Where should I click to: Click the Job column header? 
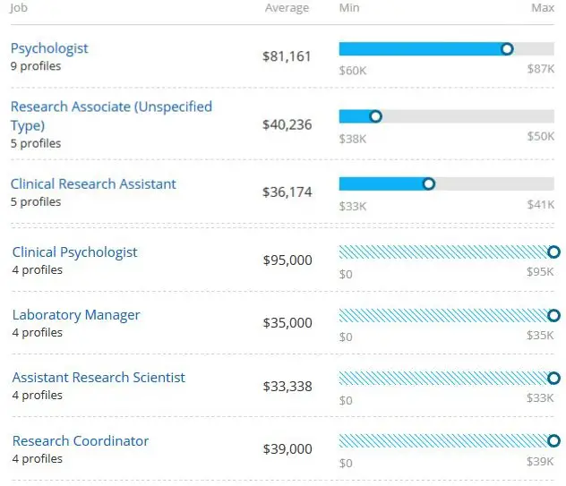click(x=16, y=8)
